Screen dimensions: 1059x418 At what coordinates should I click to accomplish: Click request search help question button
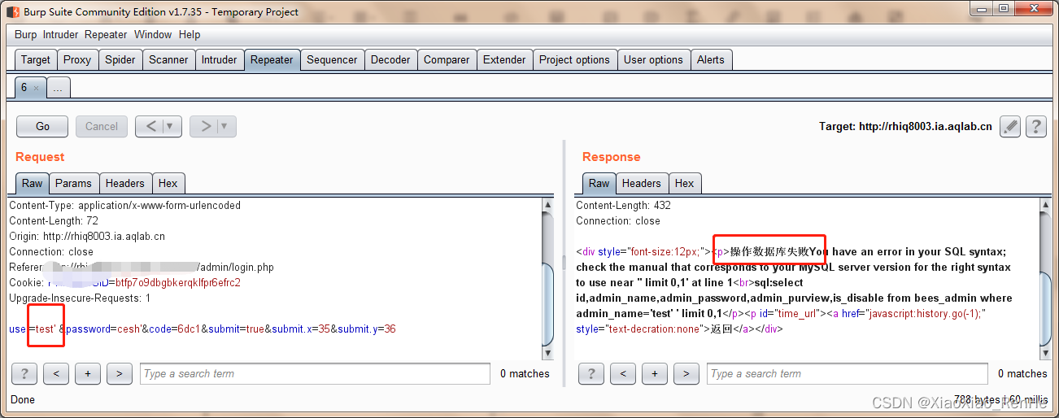tap(24, 373)
